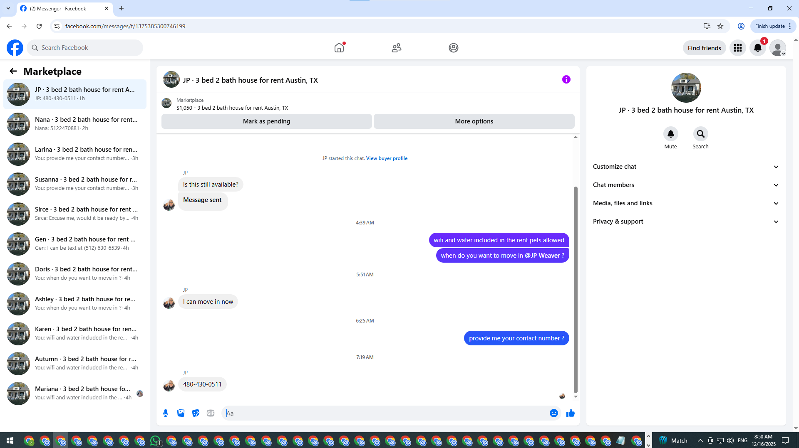Click the message input box
Viewport: 799px width, 448px height.
click(386, 413)
